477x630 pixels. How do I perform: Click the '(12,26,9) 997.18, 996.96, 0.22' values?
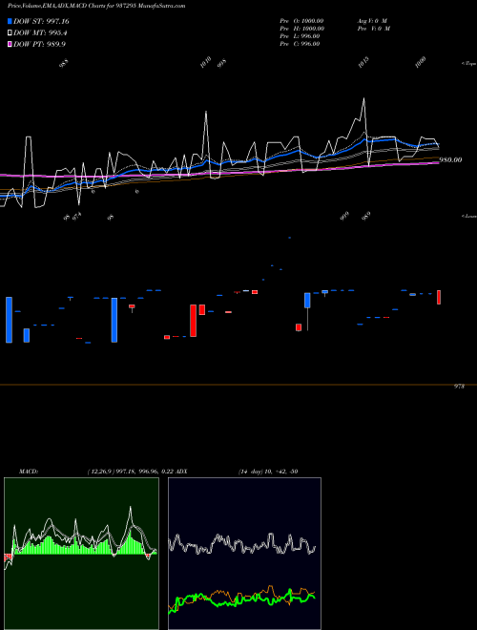click(131, 472)
